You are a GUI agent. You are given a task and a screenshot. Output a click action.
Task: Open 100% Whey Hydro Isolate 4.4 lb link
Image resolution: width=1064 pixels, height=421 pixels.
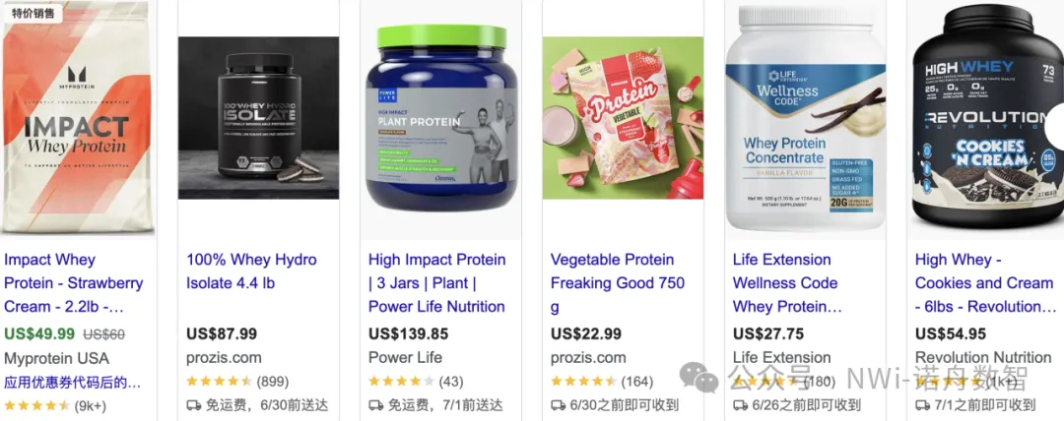pyautogui.click(x=251, y=271)
